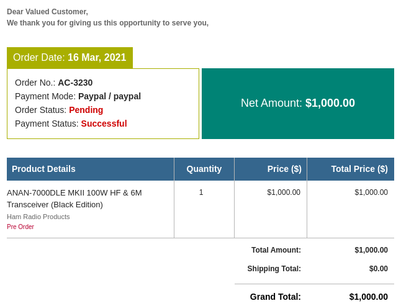
Task: Click the red Pre Order label
Action: 20,227
